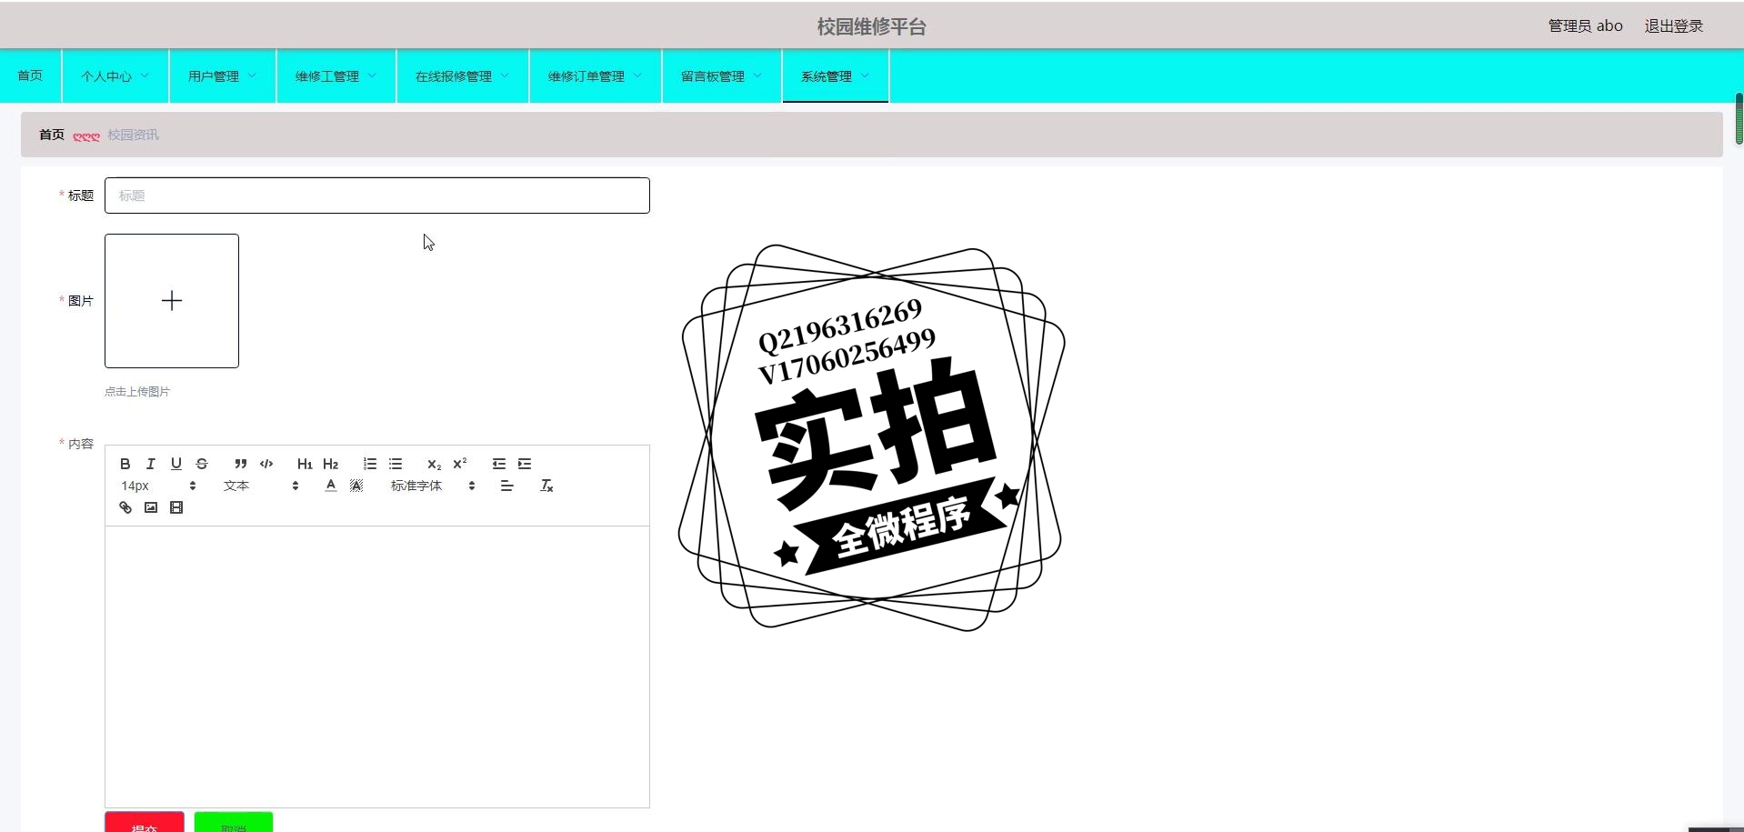Apply underline formatting

pyautogui.click(x=176, y=464)
